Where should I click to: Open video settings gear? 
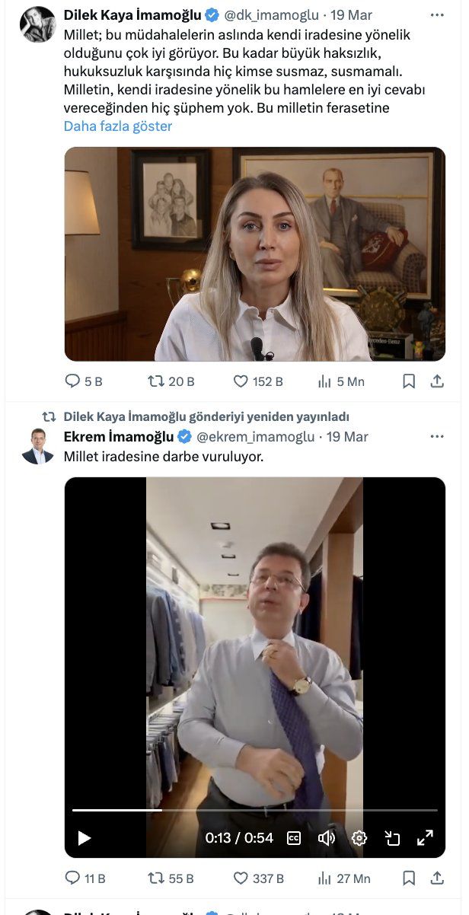[359, 838]
